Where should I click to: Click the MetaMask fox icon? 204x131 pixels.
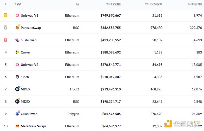tap(17, 126)
